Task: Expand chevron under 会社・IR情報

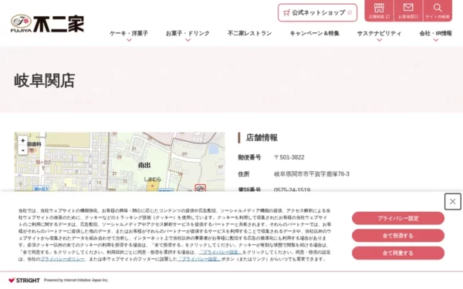Action: 436,40
